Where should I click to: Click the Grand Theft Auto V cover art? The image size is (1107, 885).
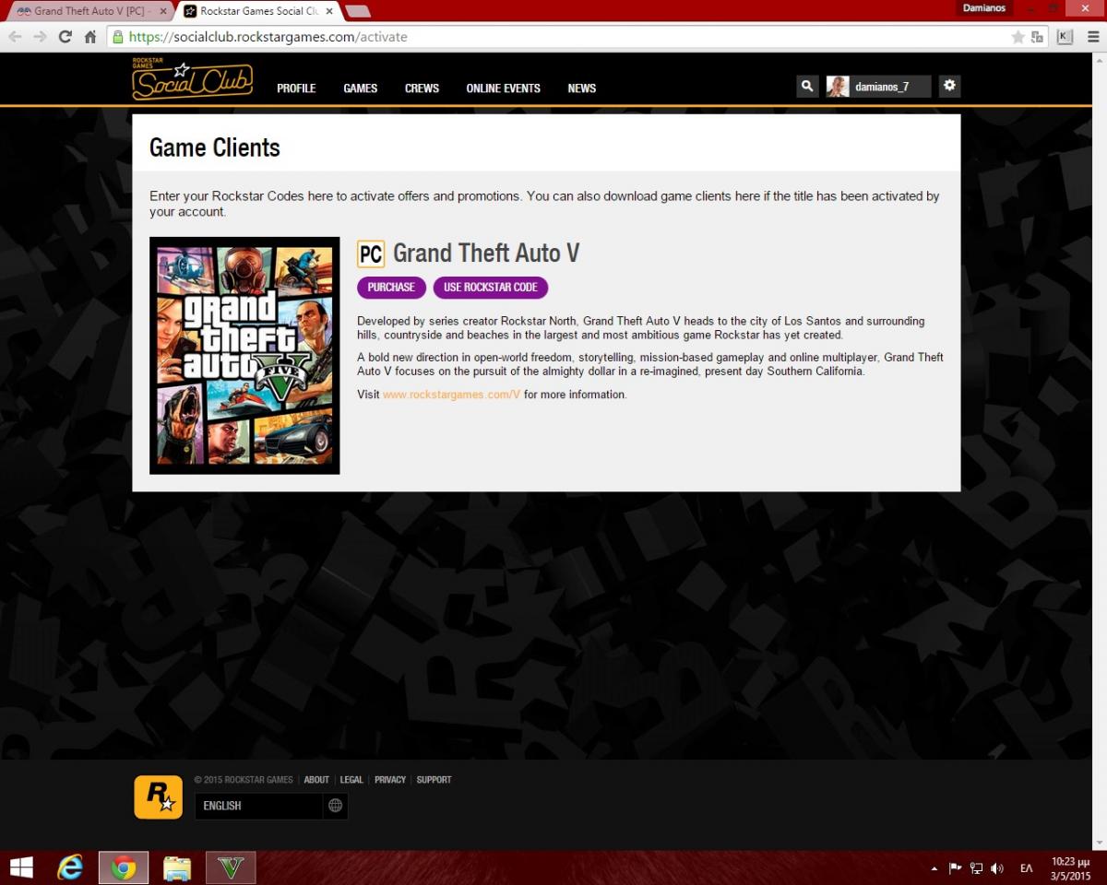(x=244, y=356)
